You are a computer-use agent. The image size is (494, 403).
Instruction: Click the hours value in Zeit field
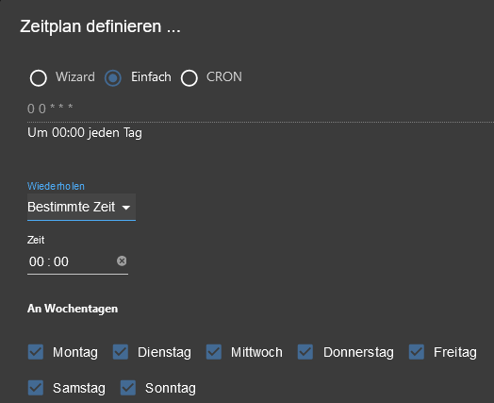(x=37, y=261)
